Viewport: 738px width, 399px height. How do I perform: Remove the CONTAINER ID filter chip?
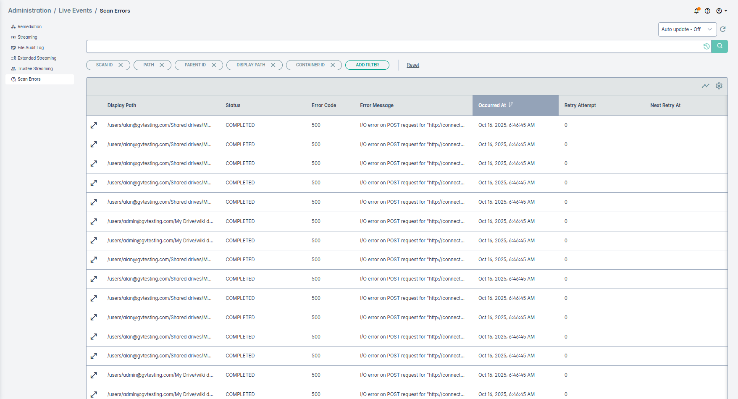[x=333, y=65]
